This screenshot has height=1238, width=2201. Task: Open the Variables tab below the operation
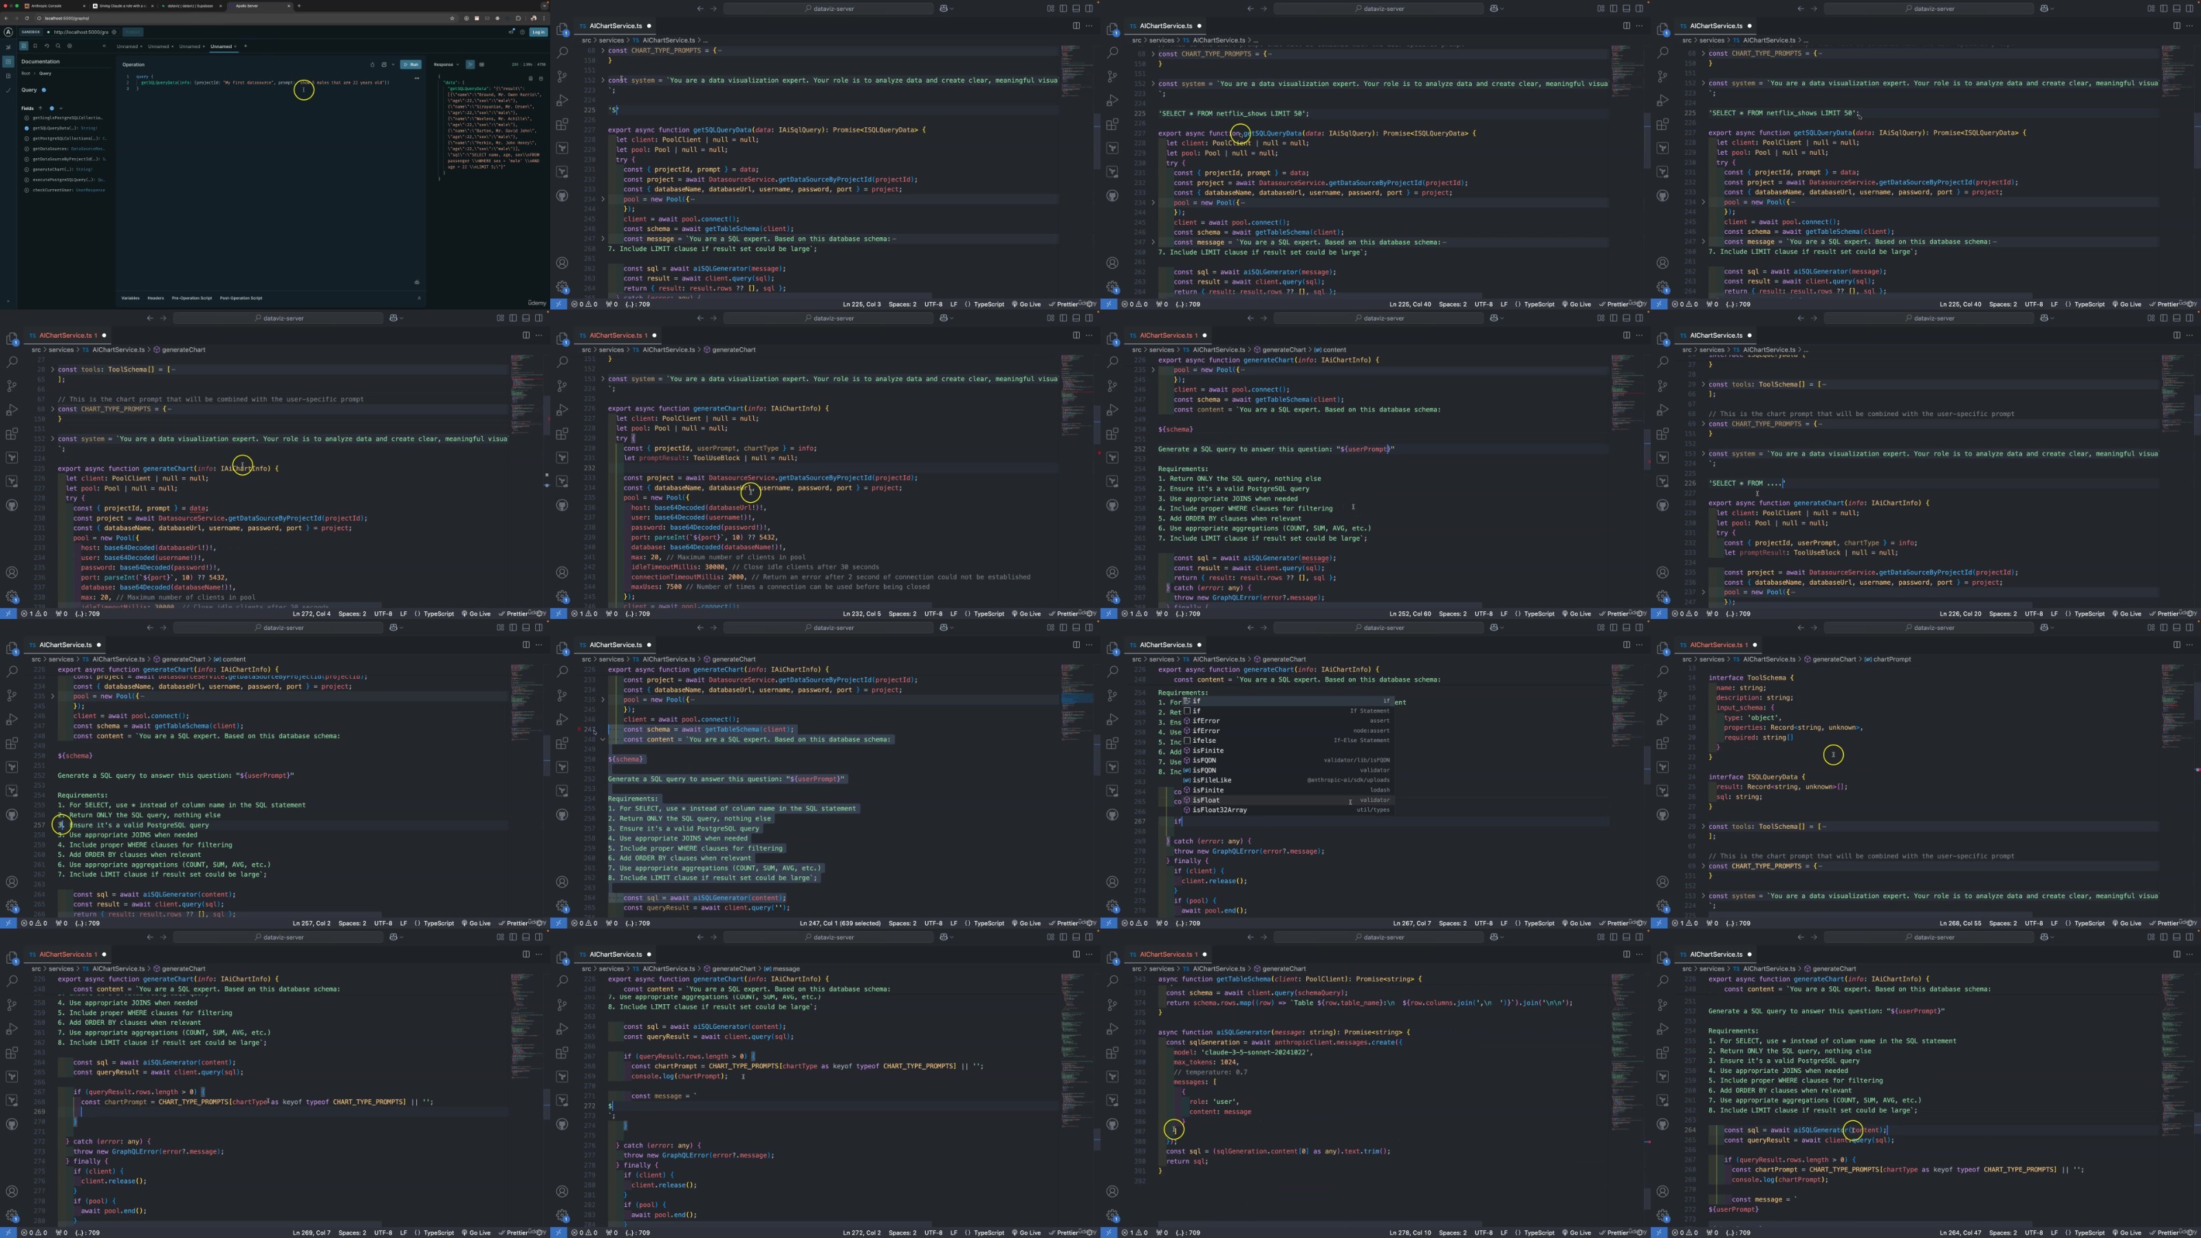(x=130, y=298)
